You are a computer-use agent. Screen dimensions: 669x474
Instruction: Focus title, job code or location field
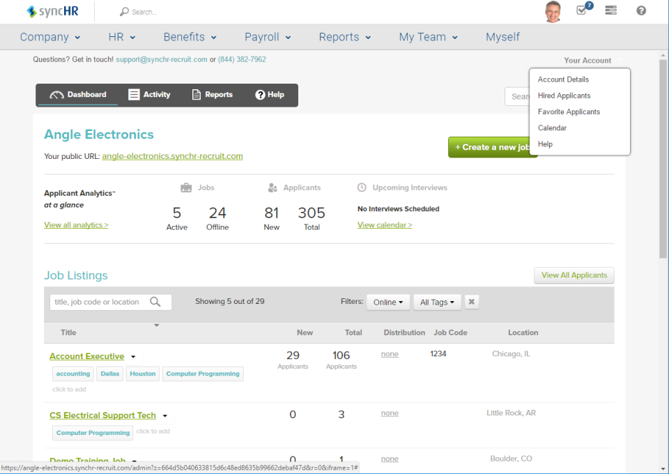(111, 302)
